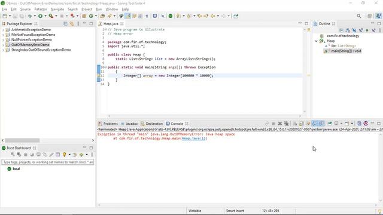Click the New file toolbar icon

click(x=5, y=16)
